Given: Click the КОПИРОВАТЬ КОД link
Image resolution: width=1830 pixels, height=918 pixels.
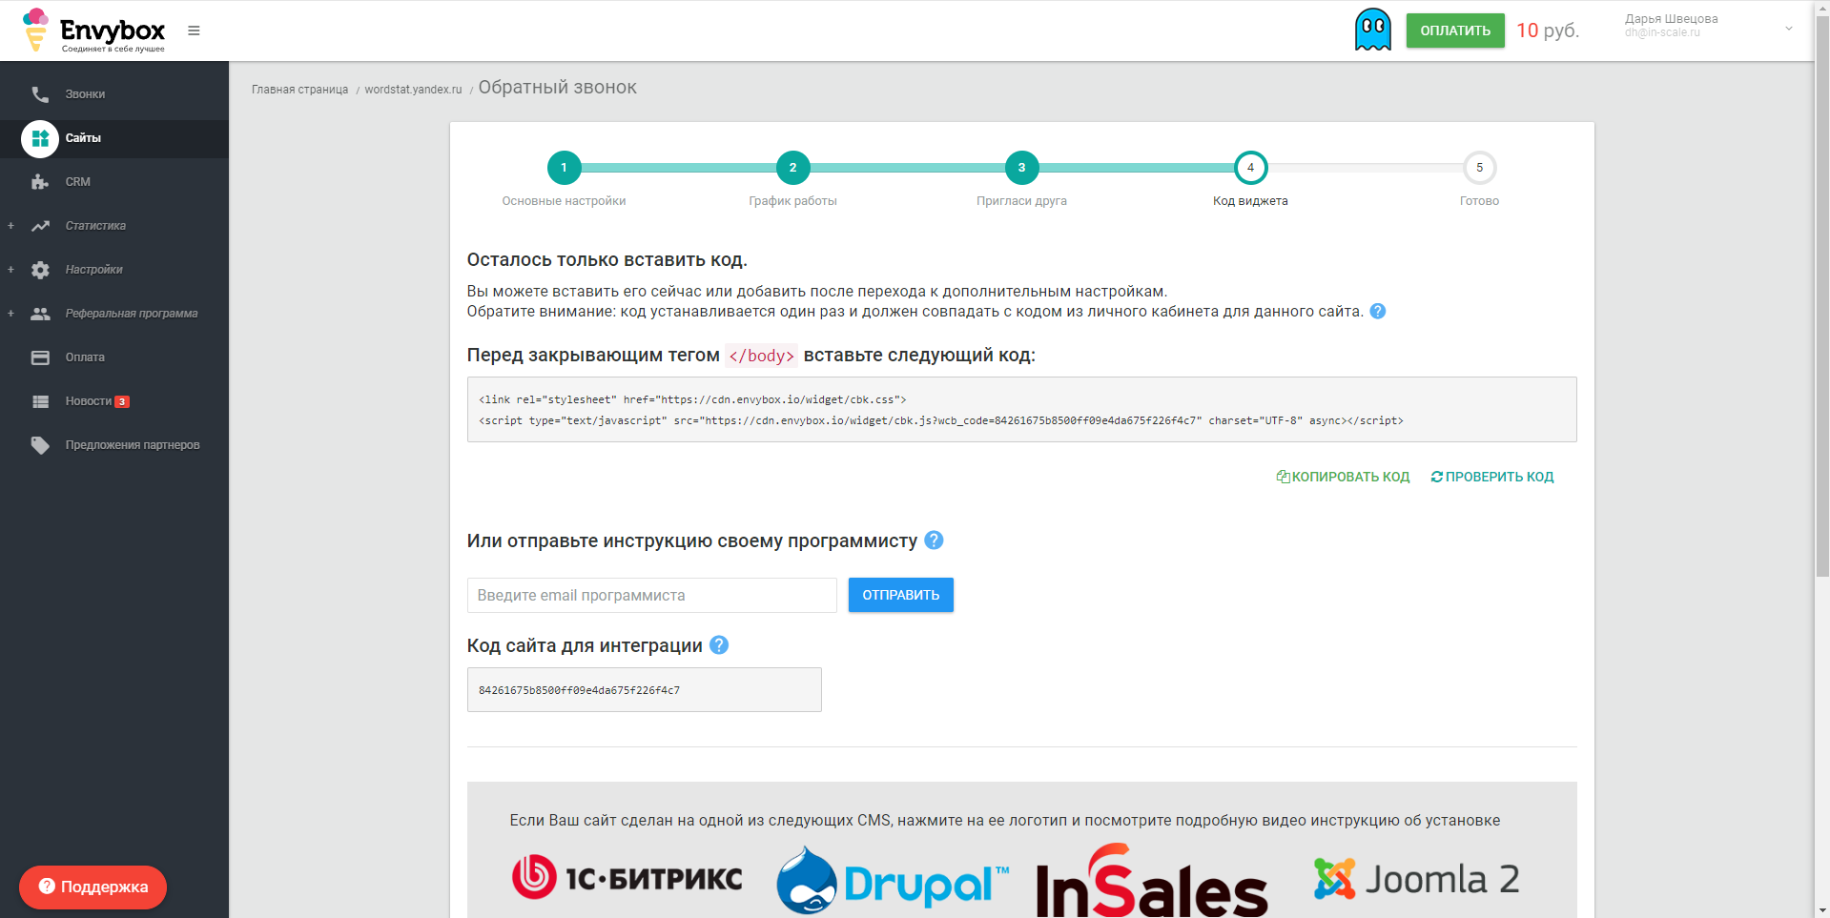Looking at the screenshot, I should [1344, 477].
